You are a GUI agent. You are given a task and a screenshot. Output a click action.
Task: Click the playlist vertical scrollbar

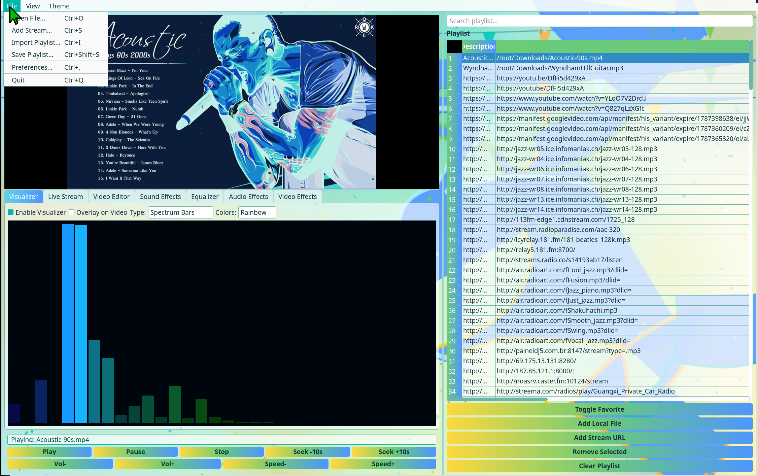pyautogui.click(x=751, y=65)
